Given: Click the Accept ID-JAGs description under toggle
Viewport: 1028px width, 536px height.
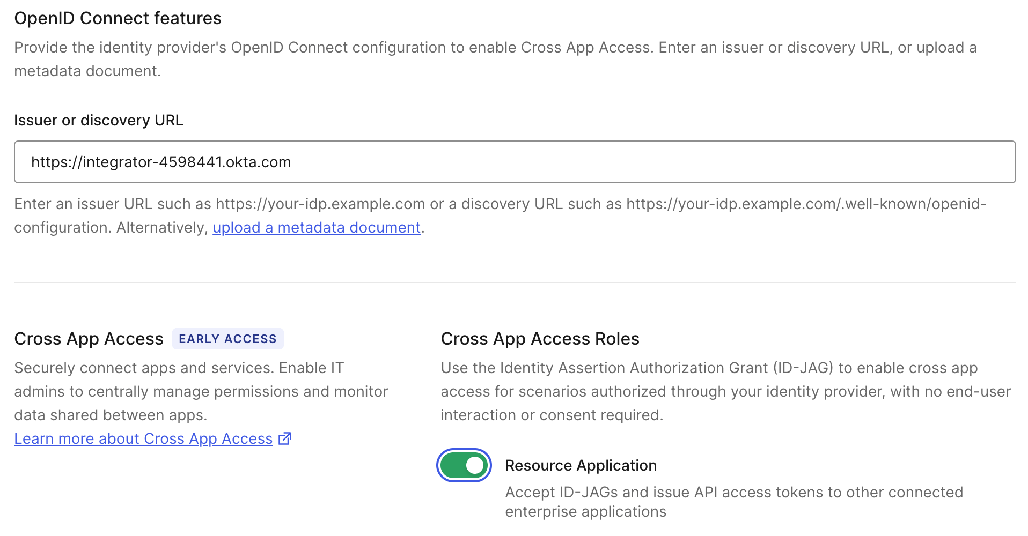Looking at the screenshot, I should tap(734, 502).
